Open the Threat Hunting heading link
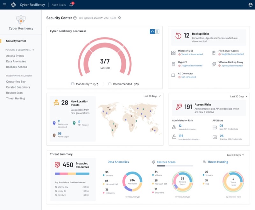The image size is (255, 210). click(218, 162)
